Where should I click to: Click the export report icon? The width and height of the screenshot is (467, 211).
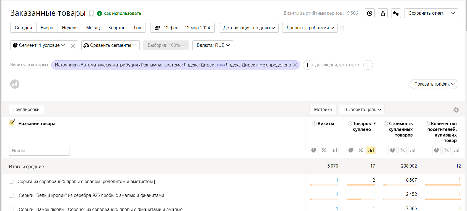[383, 13]
